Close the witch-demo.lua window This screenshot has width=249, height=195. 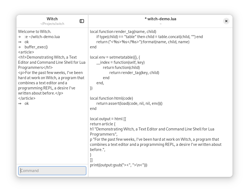(x=226, y=21)
